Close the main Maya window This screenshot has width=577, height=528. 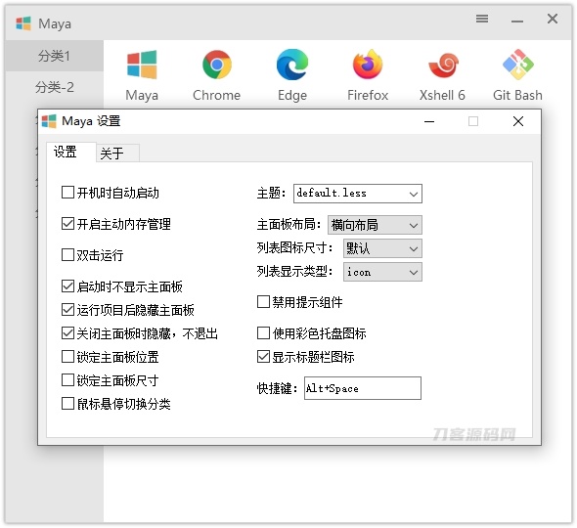(x=553, y=19)
